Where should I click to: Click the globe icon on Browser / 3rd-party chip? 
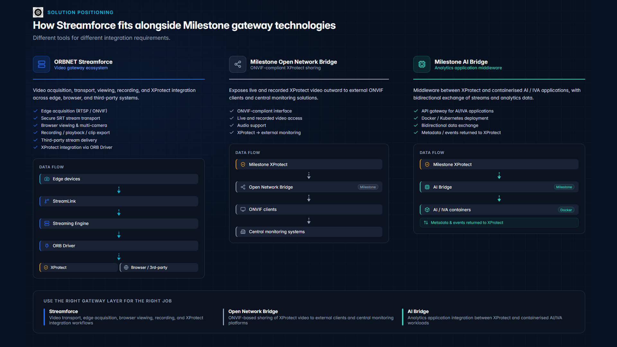(126, 268)
